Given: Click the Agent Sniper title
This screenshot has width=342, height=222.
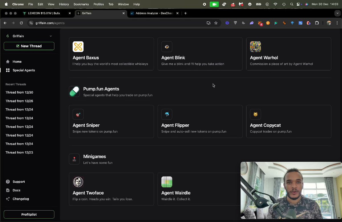Looking at the screenshot, I should tap(86, 125).
